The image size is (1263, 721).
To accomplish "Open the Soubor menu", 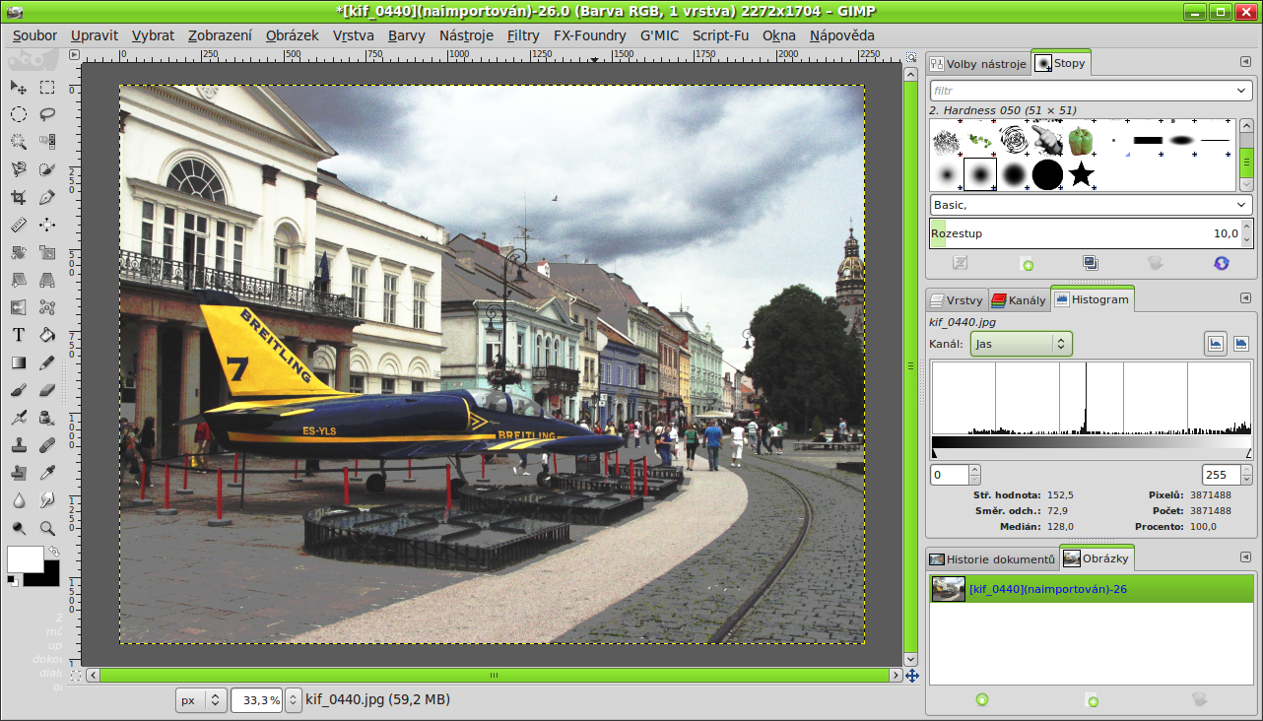I will tap(35, 35).
